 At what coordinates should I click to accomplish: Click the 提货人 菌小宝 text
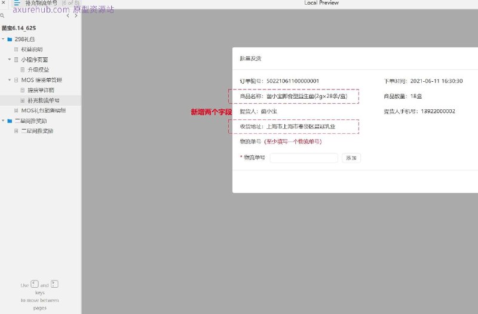coord(259,112)
